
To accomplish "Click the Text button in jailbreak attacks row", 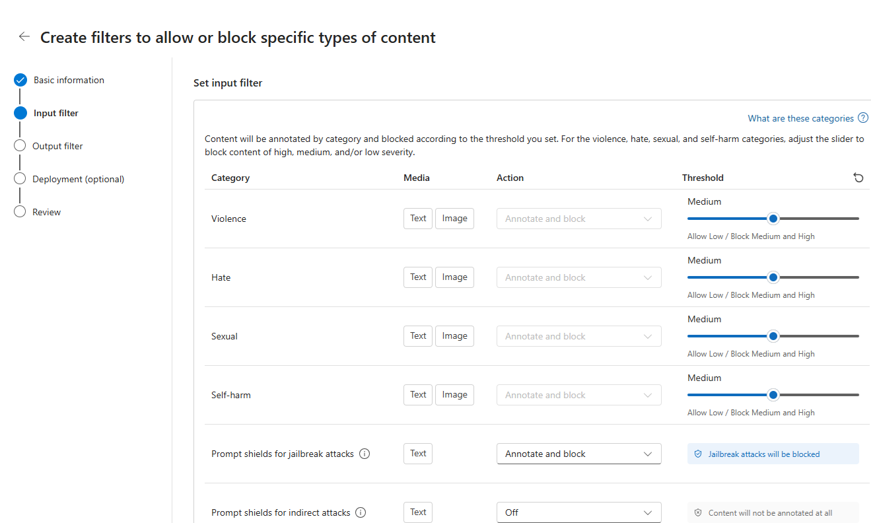I will tap(417, 454).
